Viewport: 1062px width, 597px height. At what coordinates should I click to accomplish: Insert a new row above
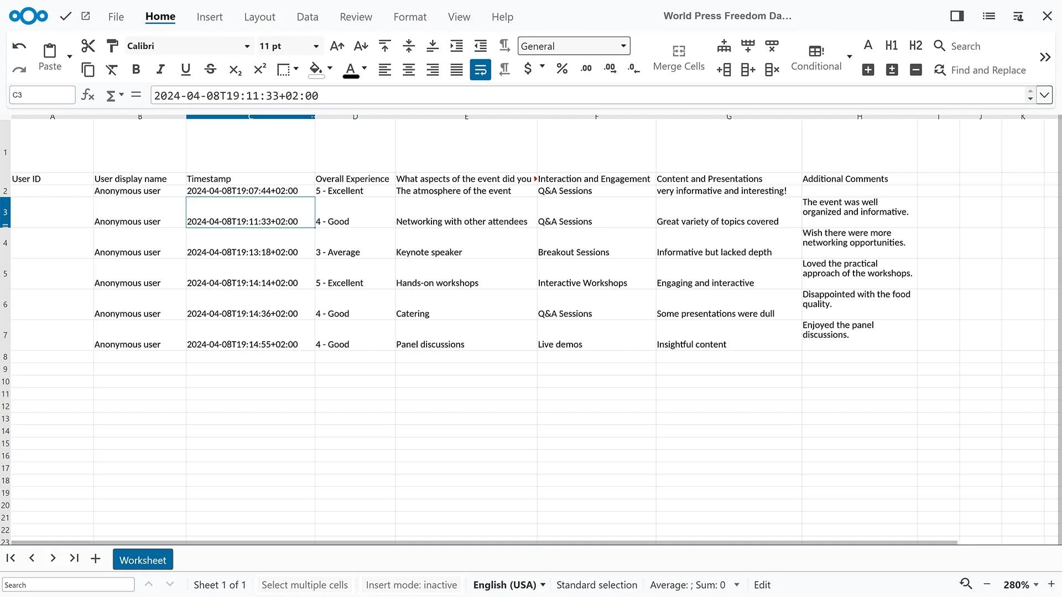click(723, 46)
